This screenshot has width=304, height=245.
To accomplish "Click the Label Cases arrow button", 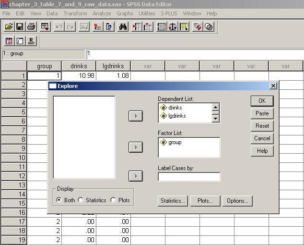I will click(136, 176).
